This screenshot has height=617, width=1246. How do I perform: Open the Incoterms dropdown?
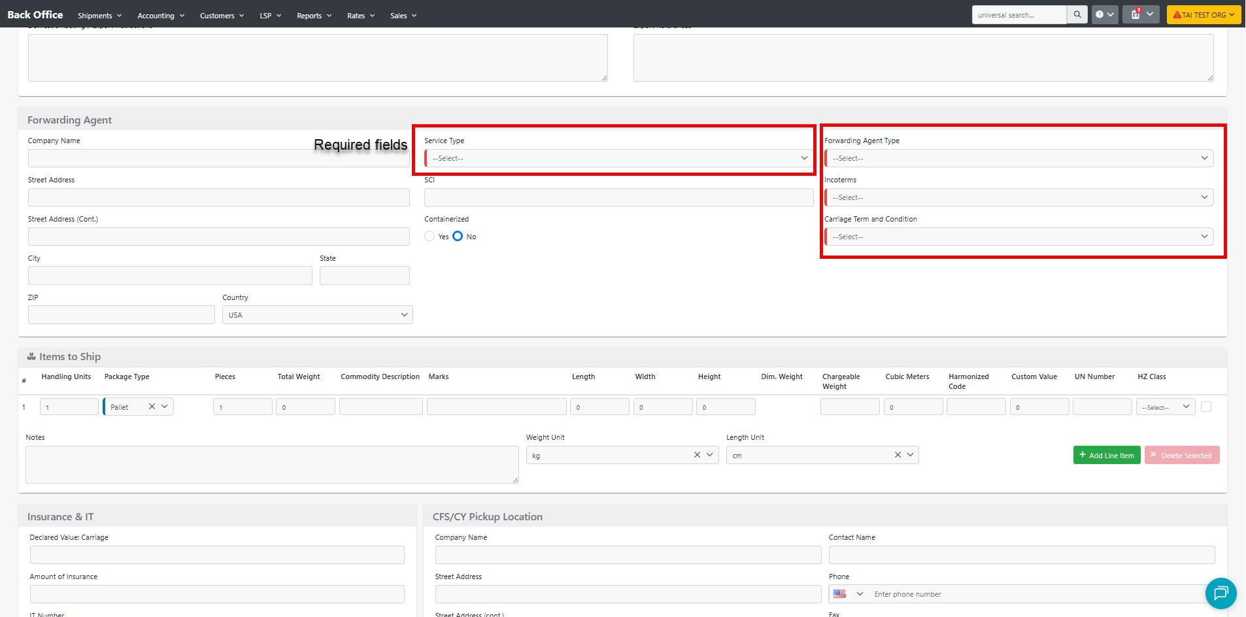[x=1019, y=197]
